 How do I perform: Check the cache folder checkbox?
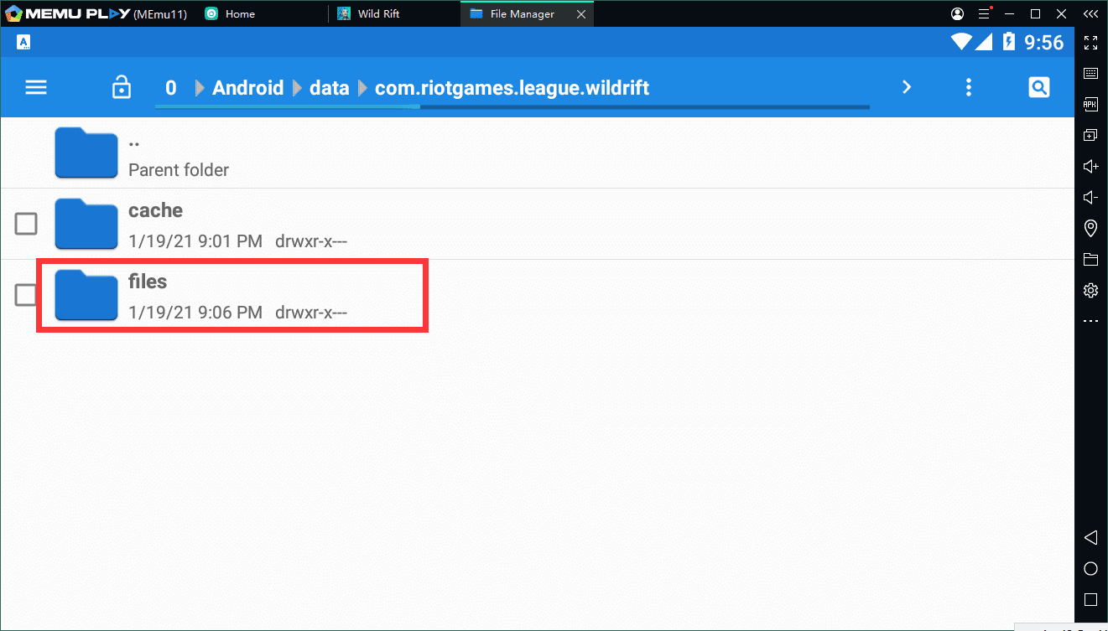[26, 224]
